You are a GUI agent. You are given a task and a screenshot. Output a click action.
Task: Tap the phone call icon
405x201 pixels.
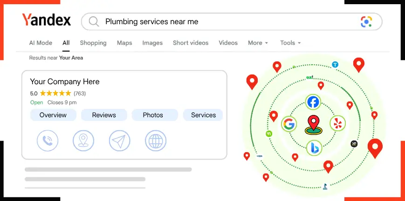(48, 141)
